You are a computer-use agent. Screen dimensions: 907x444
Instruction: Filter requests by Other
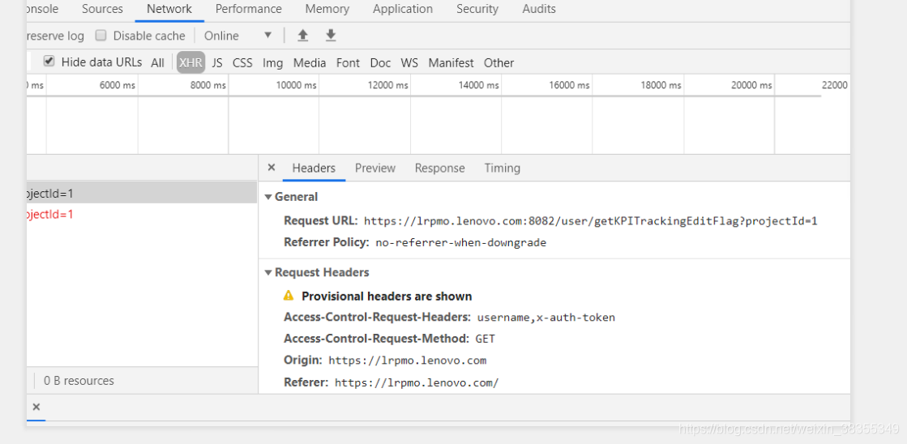pyautogui.click(x=498, y=63)
